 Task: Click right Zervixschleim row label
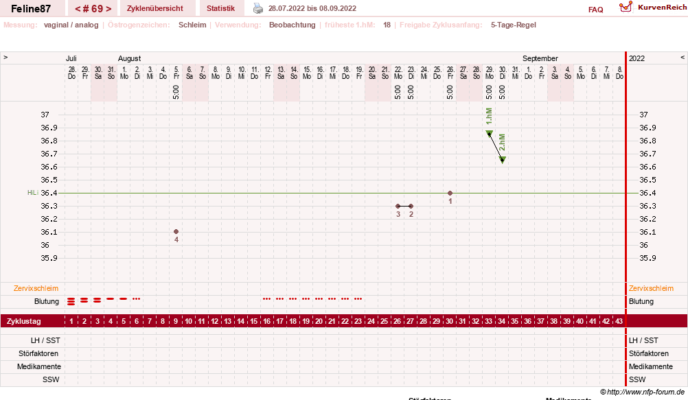(651, 289)
